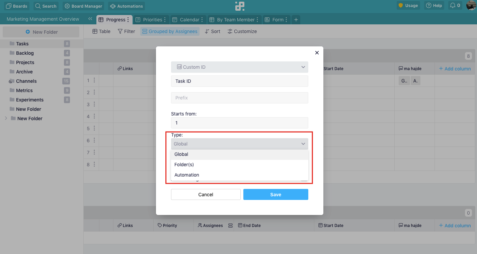This screenshot has width=477, height=254.
Task: Choose the Folder(s) option
Action: point(240,165)
